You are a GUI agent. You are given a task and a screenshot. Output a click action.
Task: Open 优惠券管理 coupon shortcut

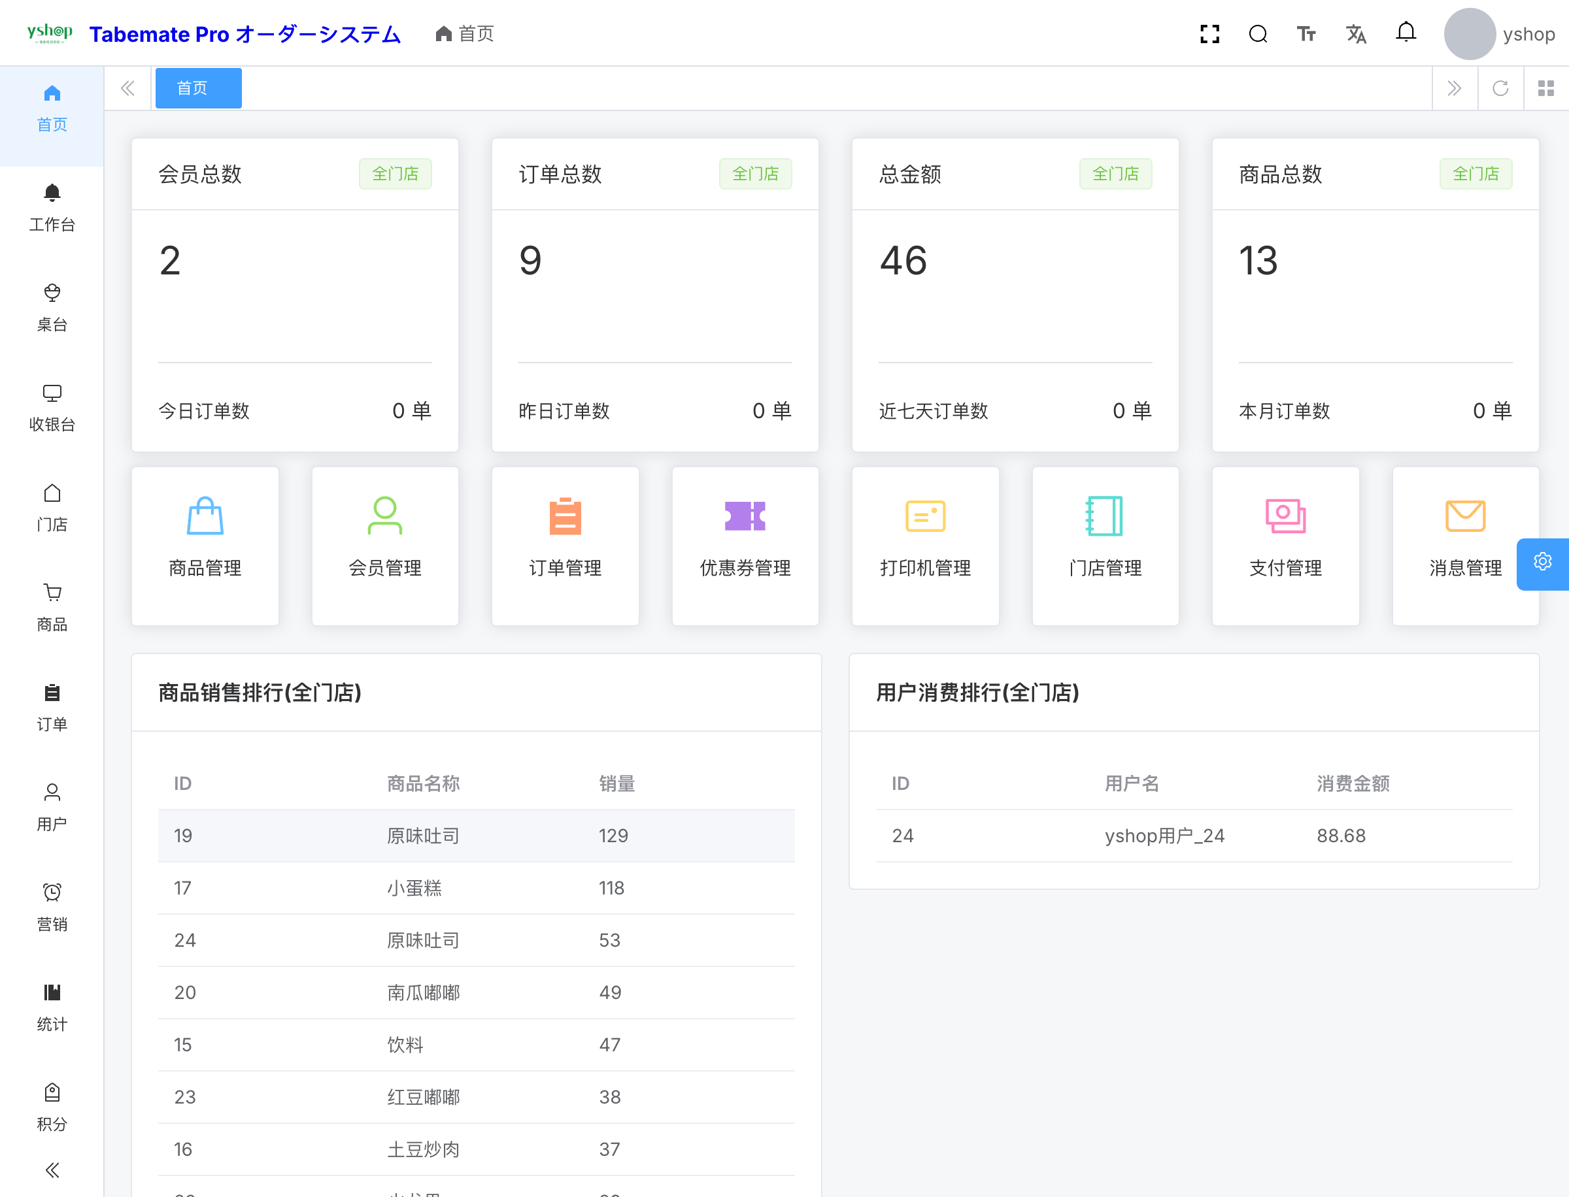coord(745,546)
